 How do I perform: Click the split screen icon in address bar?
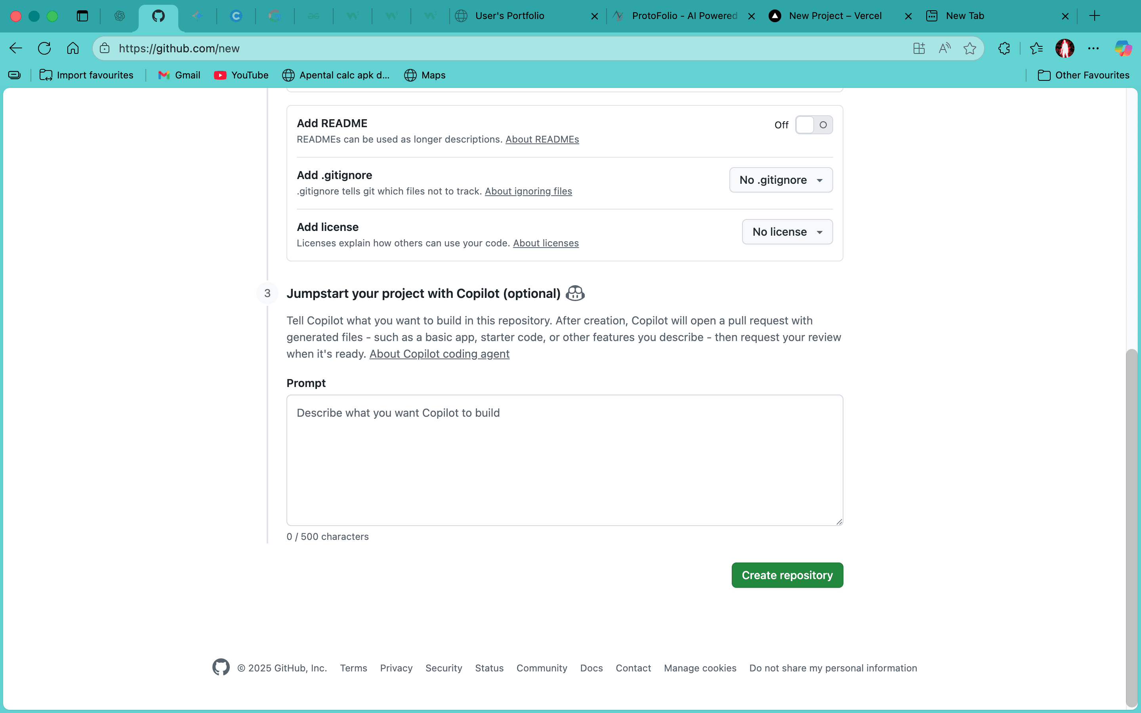pos(919,48)
